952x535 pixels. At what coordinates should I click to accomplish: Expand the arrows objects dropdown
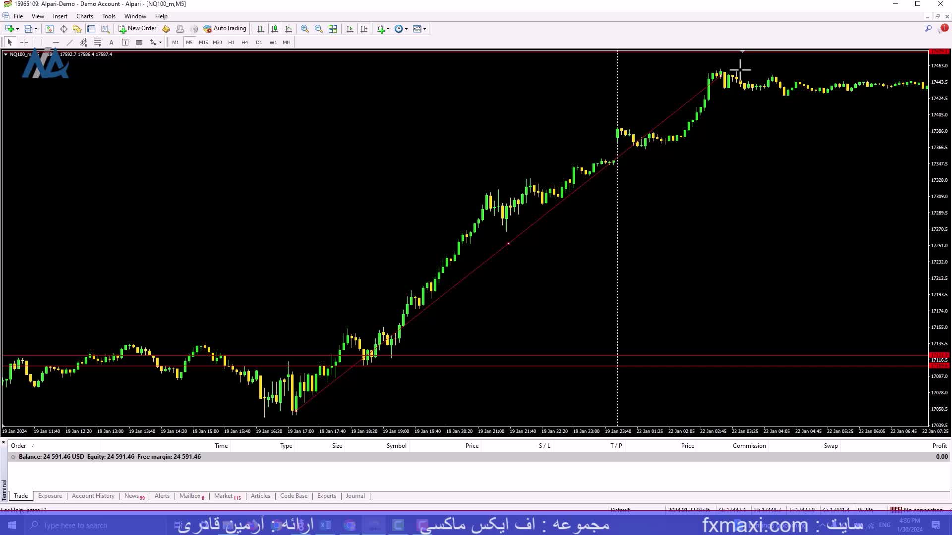[x=160, y=42]
